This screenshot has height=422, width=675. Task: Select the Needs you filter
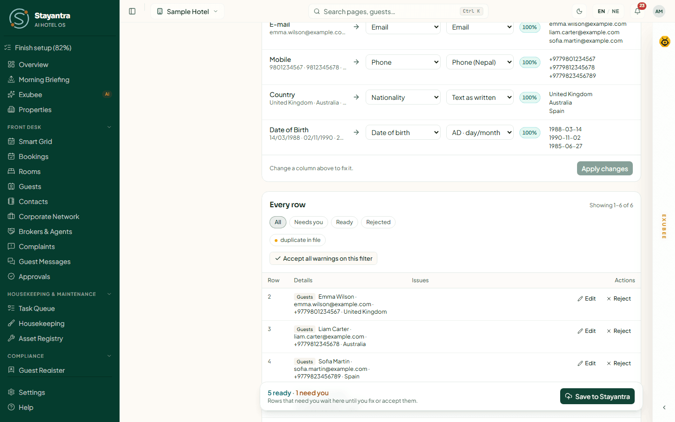coord(308,222)
